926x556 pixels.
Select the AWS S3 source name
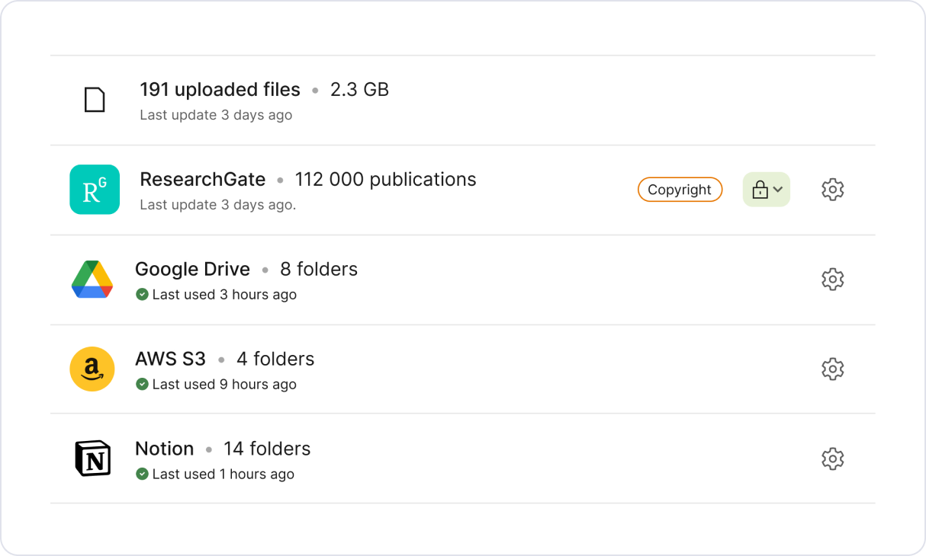(170, 359)
